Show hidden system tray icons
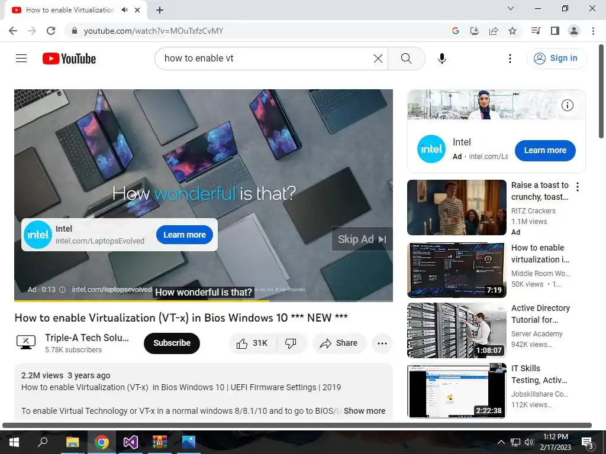Screen dimensions: 606x454 point(501,442)
